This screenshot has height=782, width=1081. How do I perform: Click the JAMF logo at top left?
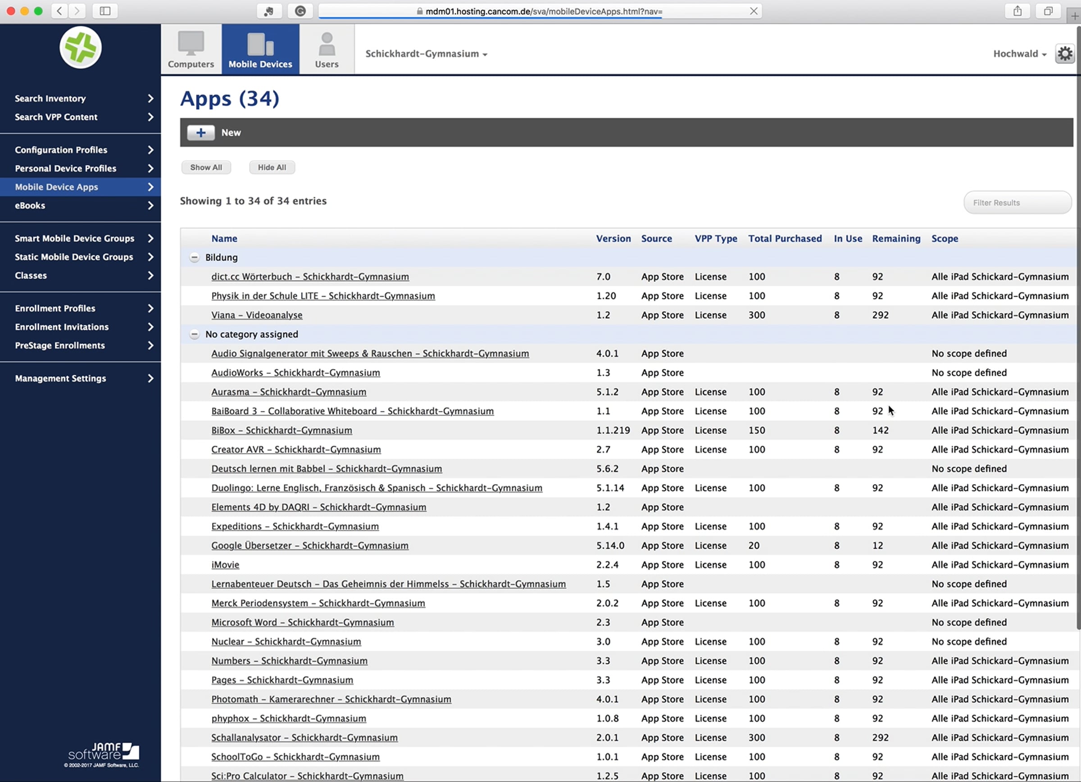81,48
